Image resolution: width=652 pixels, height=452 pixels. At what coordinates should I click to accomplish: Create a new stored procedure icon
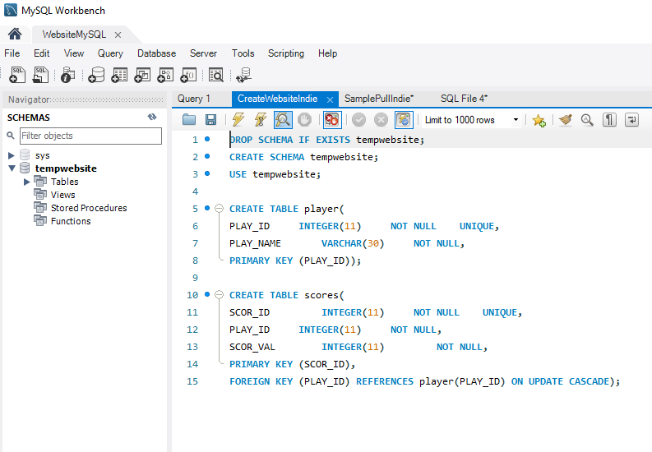[165, 75]
